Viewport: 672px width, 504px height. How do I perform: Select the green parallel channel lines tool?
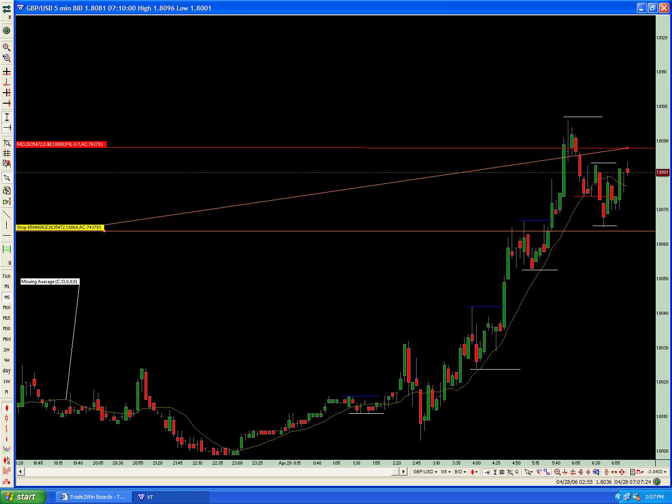pyautogui.click(x=7, y=249)
